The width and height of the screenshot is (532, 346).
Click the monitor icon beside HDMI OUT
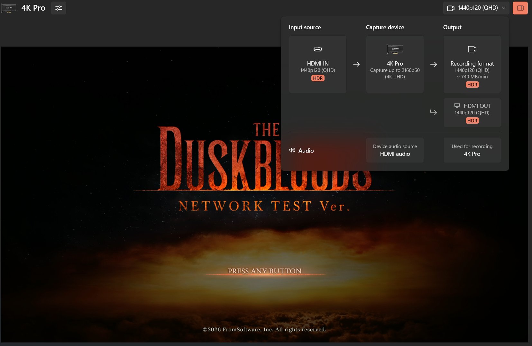click(457, 106)
